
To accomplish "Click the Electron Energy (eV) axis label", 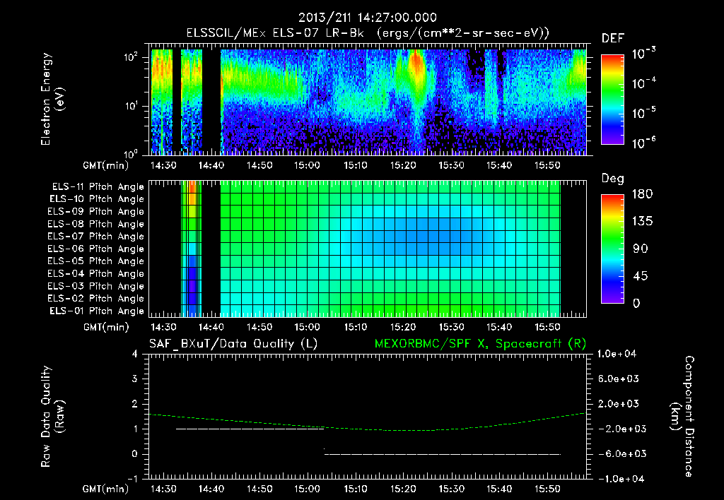I will coord(52,99).
